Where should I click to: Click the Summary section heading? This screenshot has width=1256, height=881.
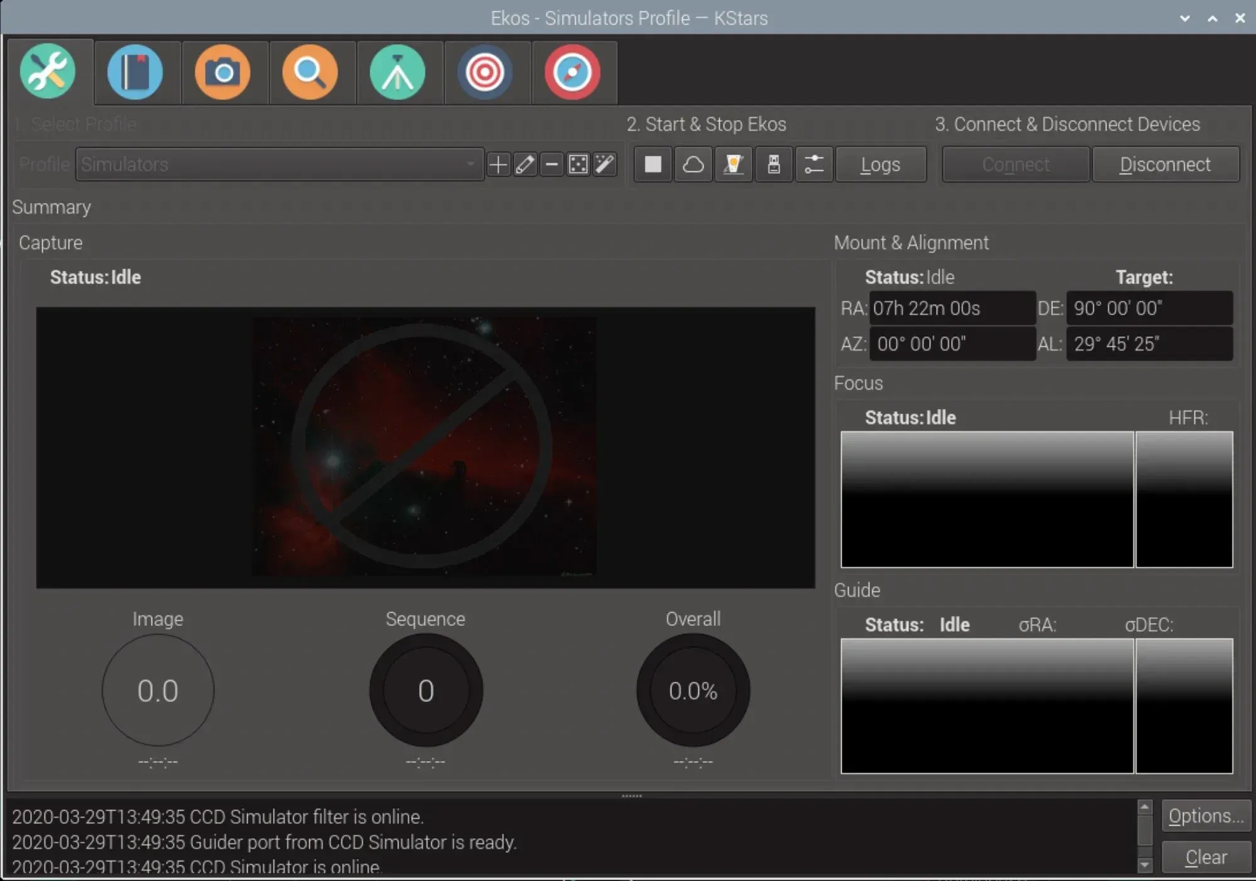point(52,207)
